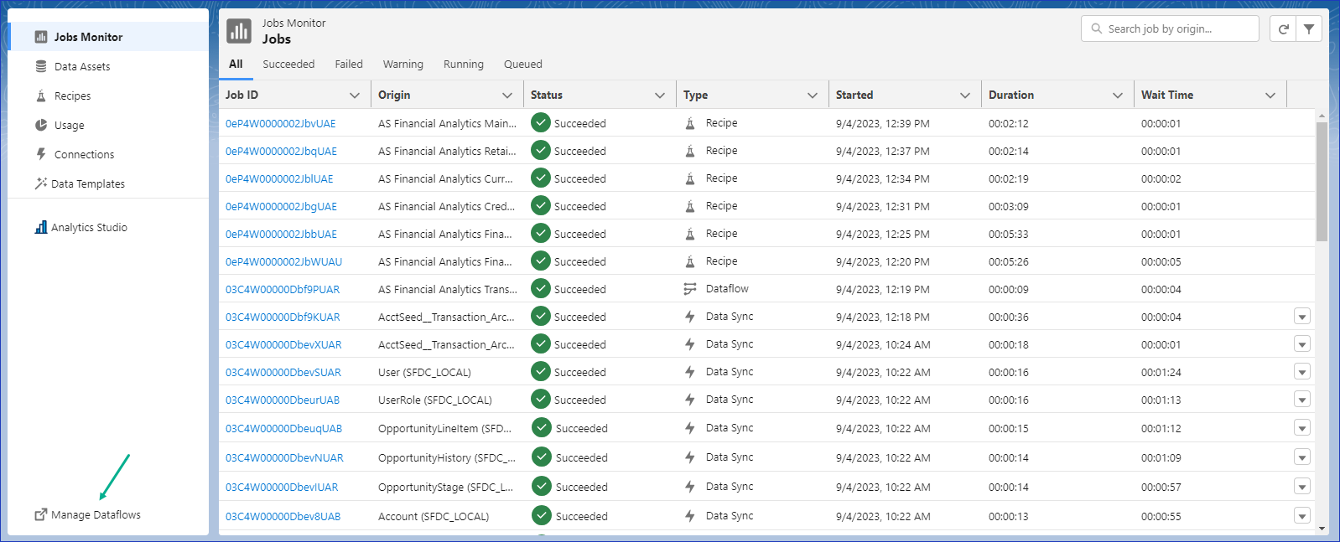Select the Usage pie chart icon
The width and height of the screenshot is (1340, 542).
pos(41,125)
